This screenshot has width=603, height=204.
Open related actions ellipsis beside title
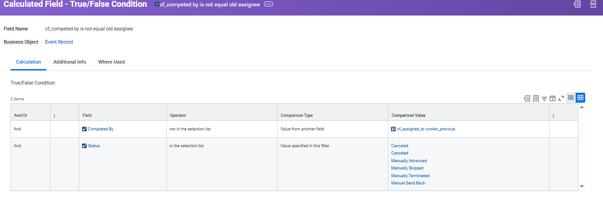[268, 4]
